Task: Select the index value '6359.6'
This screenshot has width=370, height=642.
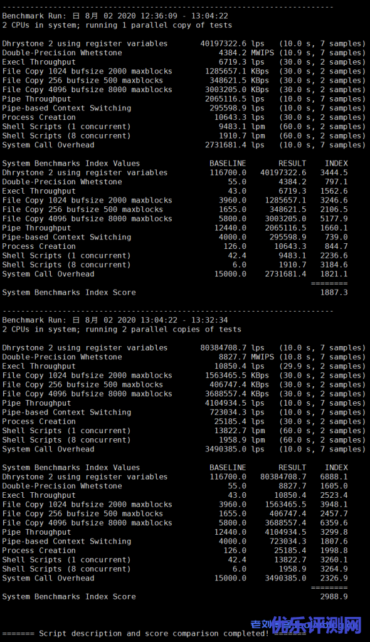Action: 334,523
